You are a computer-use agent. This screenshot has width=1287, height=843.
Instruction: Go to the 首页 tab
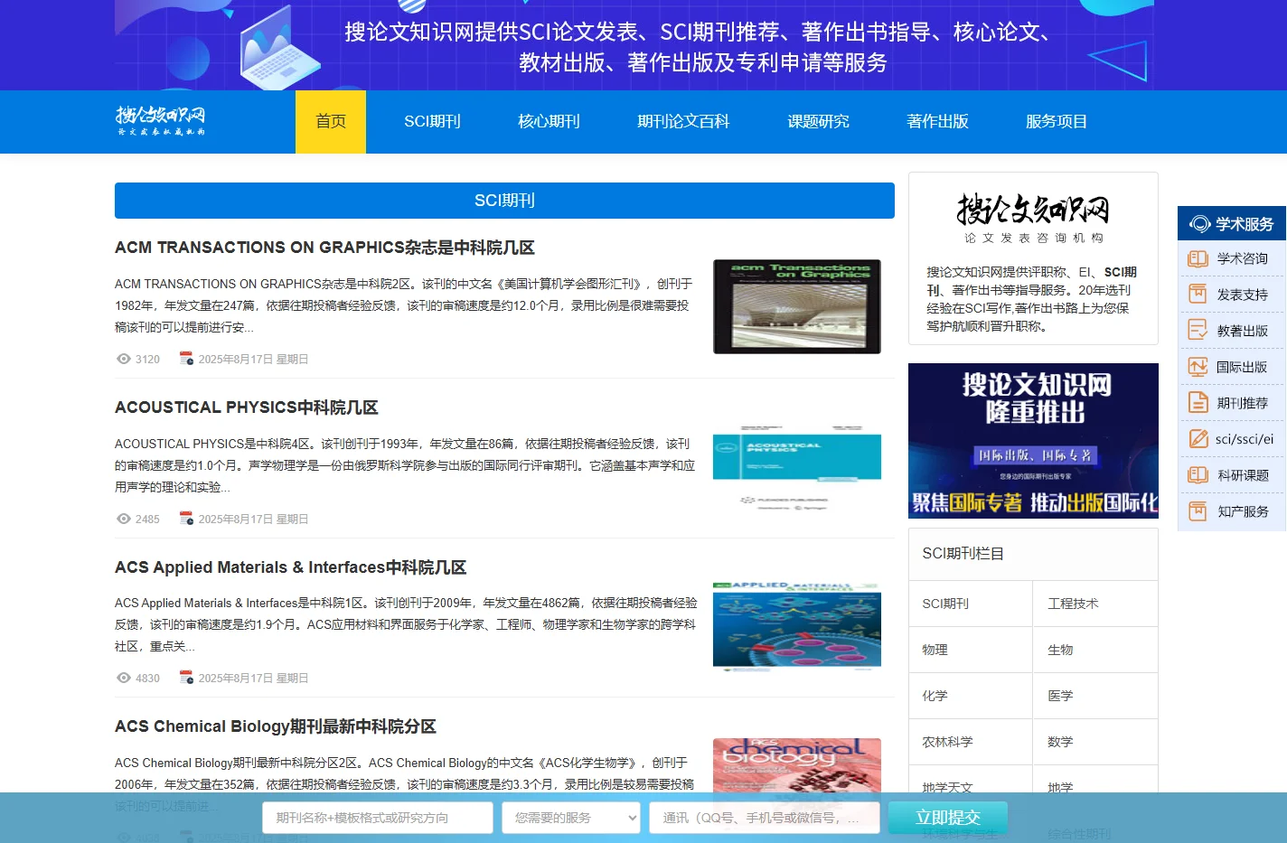pos(331,122)
